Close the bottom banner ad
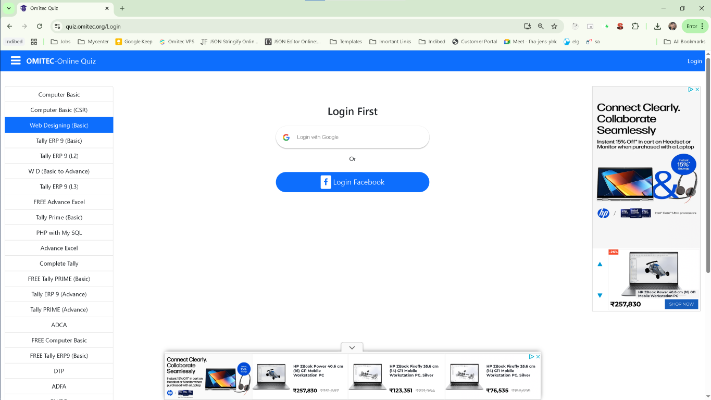 point(538,357)
